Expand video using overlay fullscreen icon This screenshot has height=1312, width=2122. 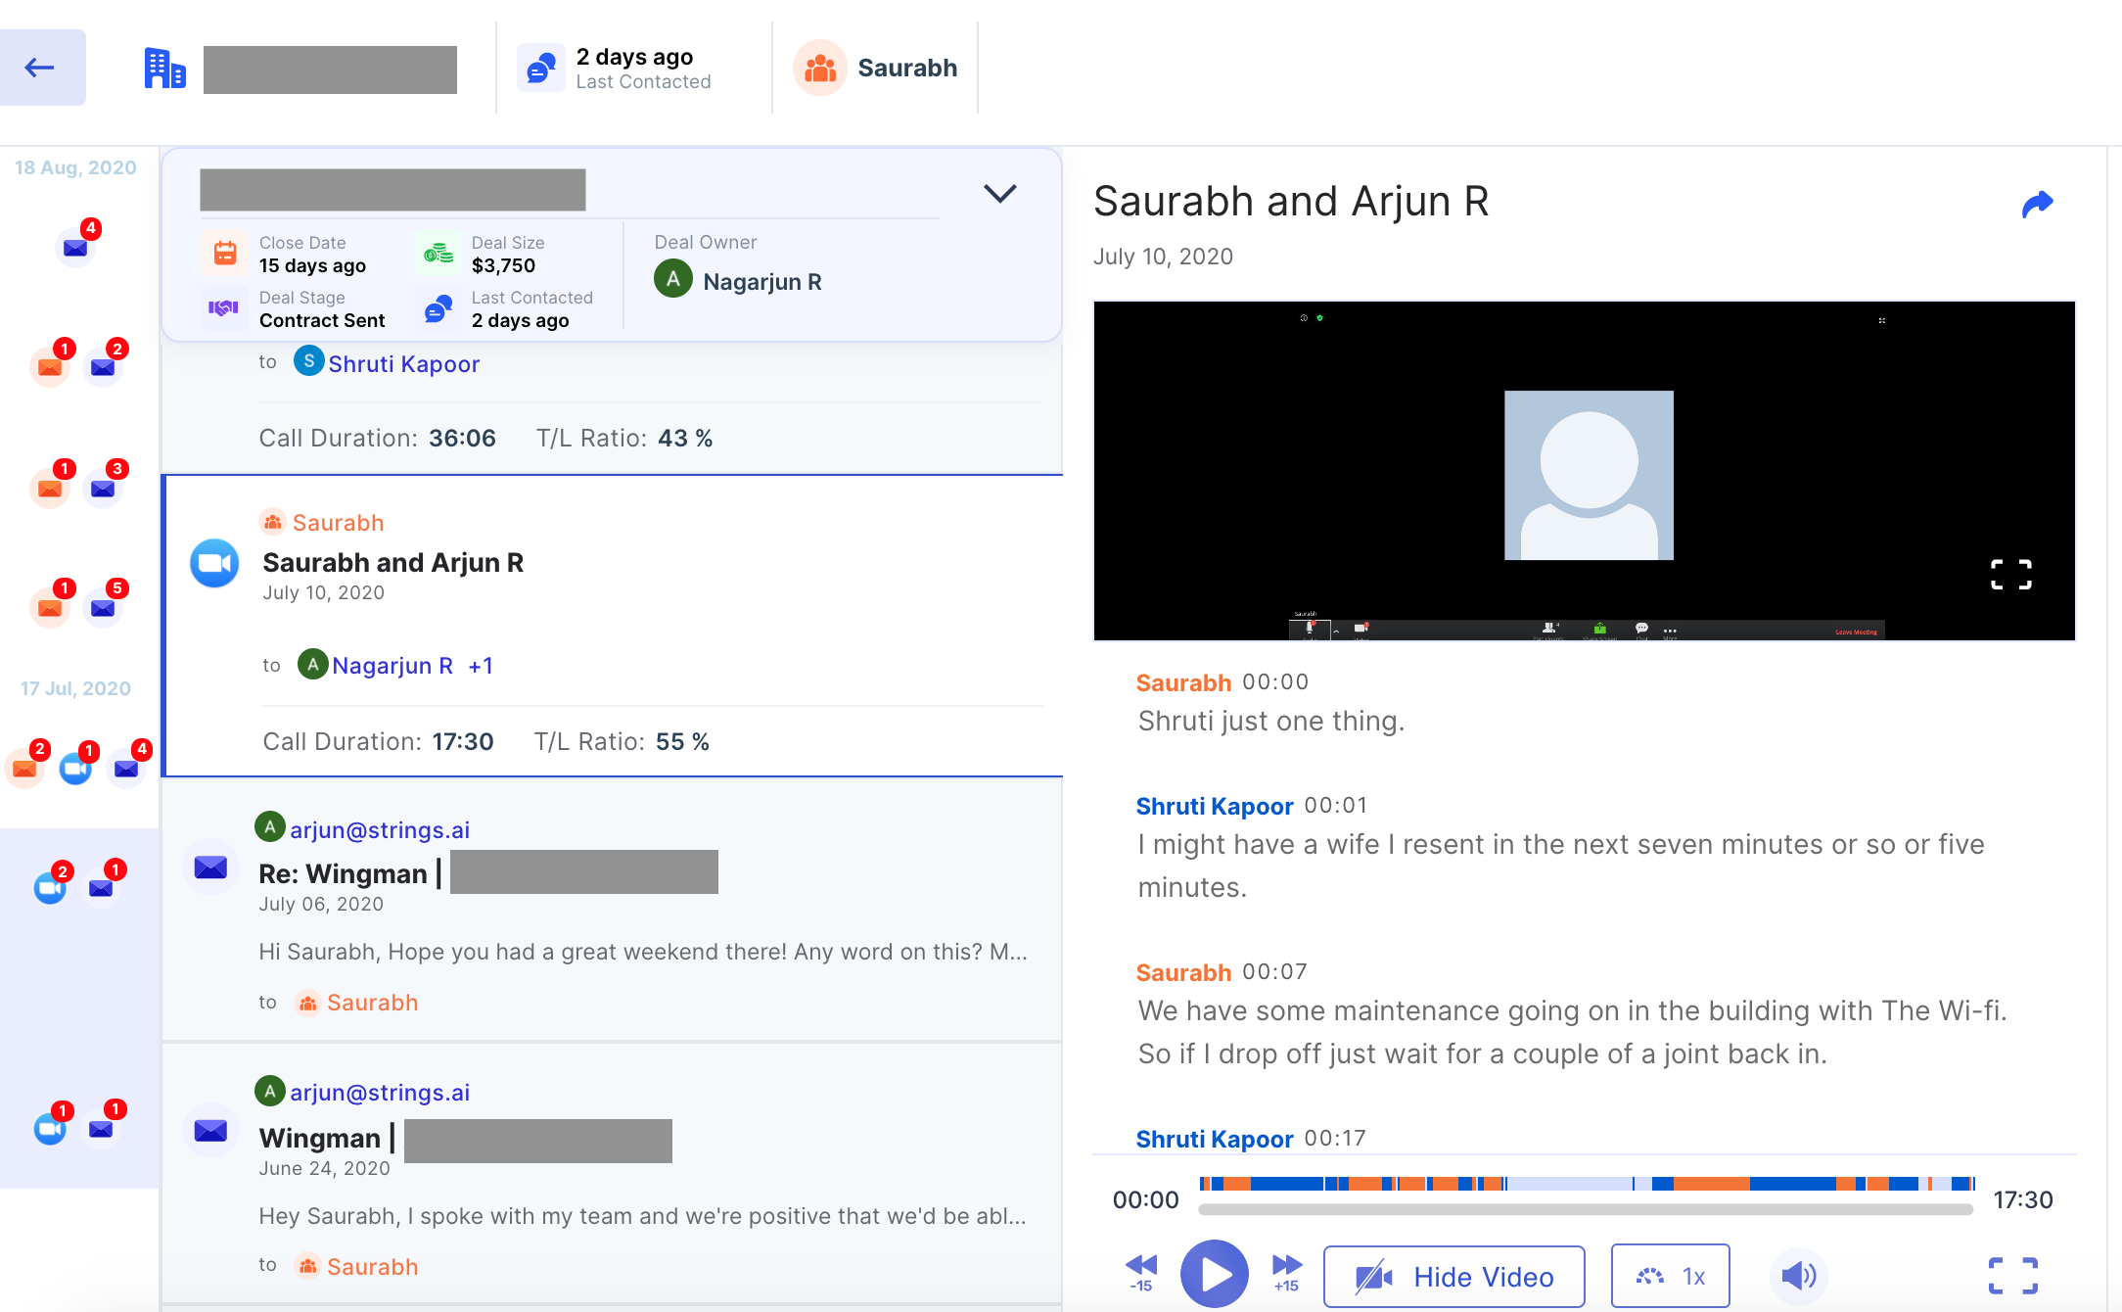2010,575
